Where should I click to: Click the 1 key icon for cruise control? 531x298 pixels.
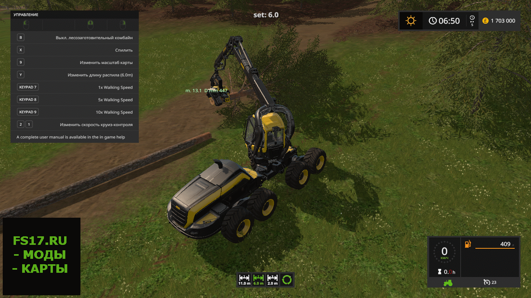coord(29,125)
